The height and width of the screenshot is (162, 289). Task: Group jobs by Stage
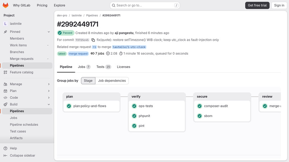click(88, 80)
